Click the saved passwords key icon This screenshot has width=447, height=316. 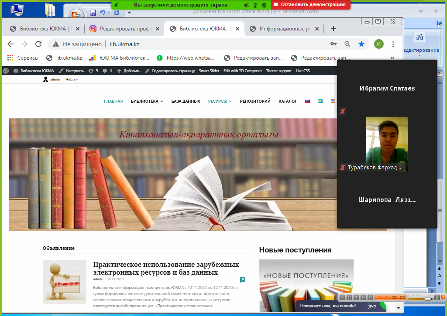point(334,44)
